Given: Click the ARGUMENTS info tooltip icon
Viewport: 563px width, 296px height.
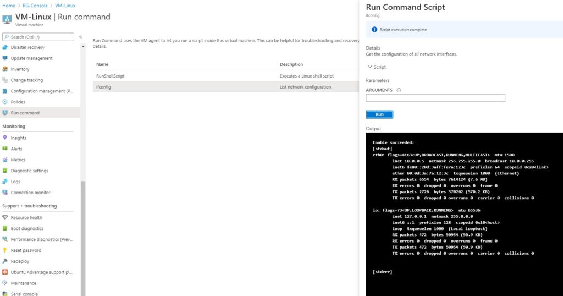Looking at the screenshot, I should coord(399,90).
